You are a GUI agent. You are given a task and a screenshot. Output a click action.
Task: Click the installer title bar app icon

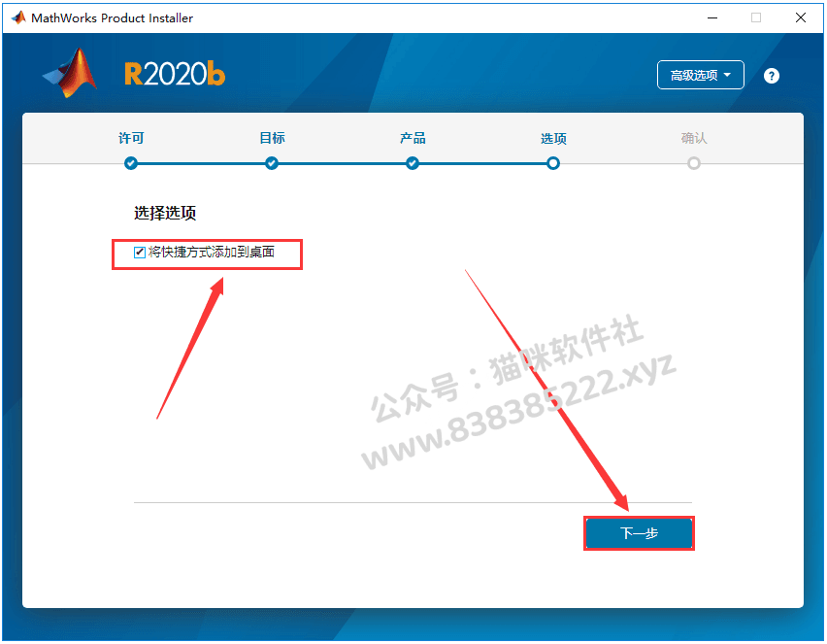(x=18, y=17)
